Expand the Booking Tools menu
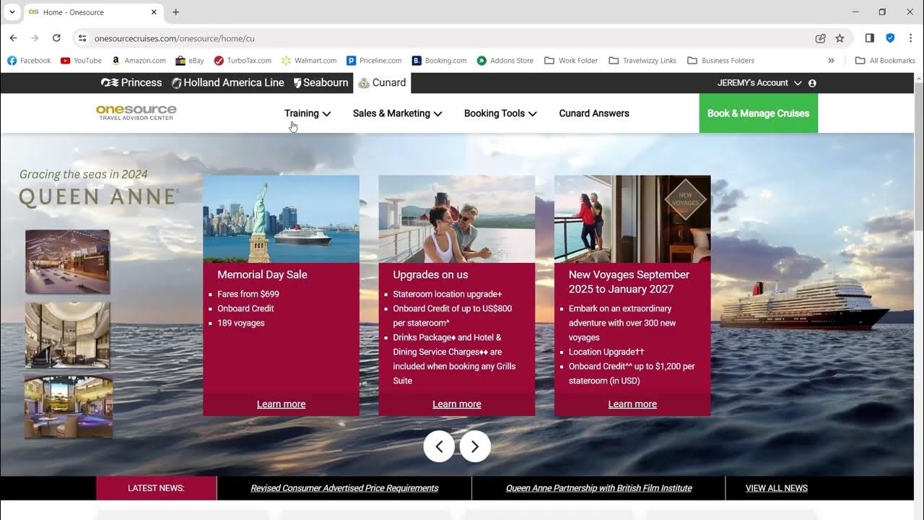This screenshot has height=520, width=924. pos(500,113)
